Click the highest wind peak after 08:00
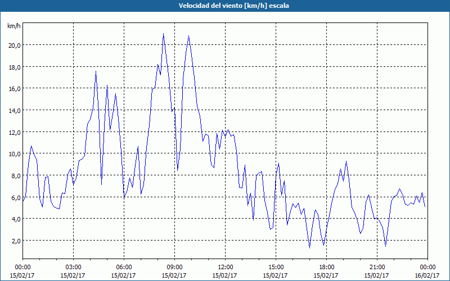 point(163,34)
